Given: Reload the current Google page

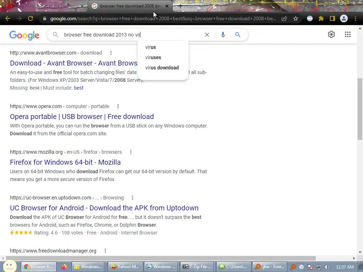Looking at the screenshot, I should pyautogui.click(x=30, y=18).
